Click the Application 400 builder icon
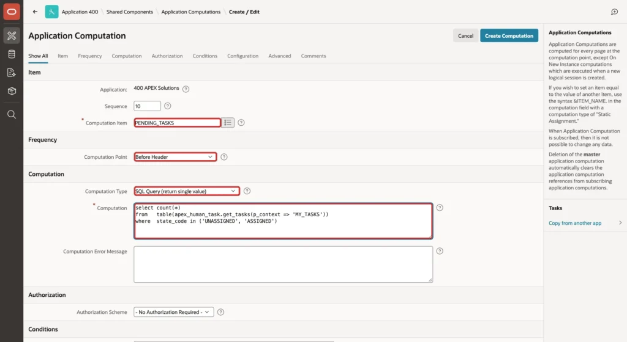This screenshot has height=342, width=627. (51, 12)
